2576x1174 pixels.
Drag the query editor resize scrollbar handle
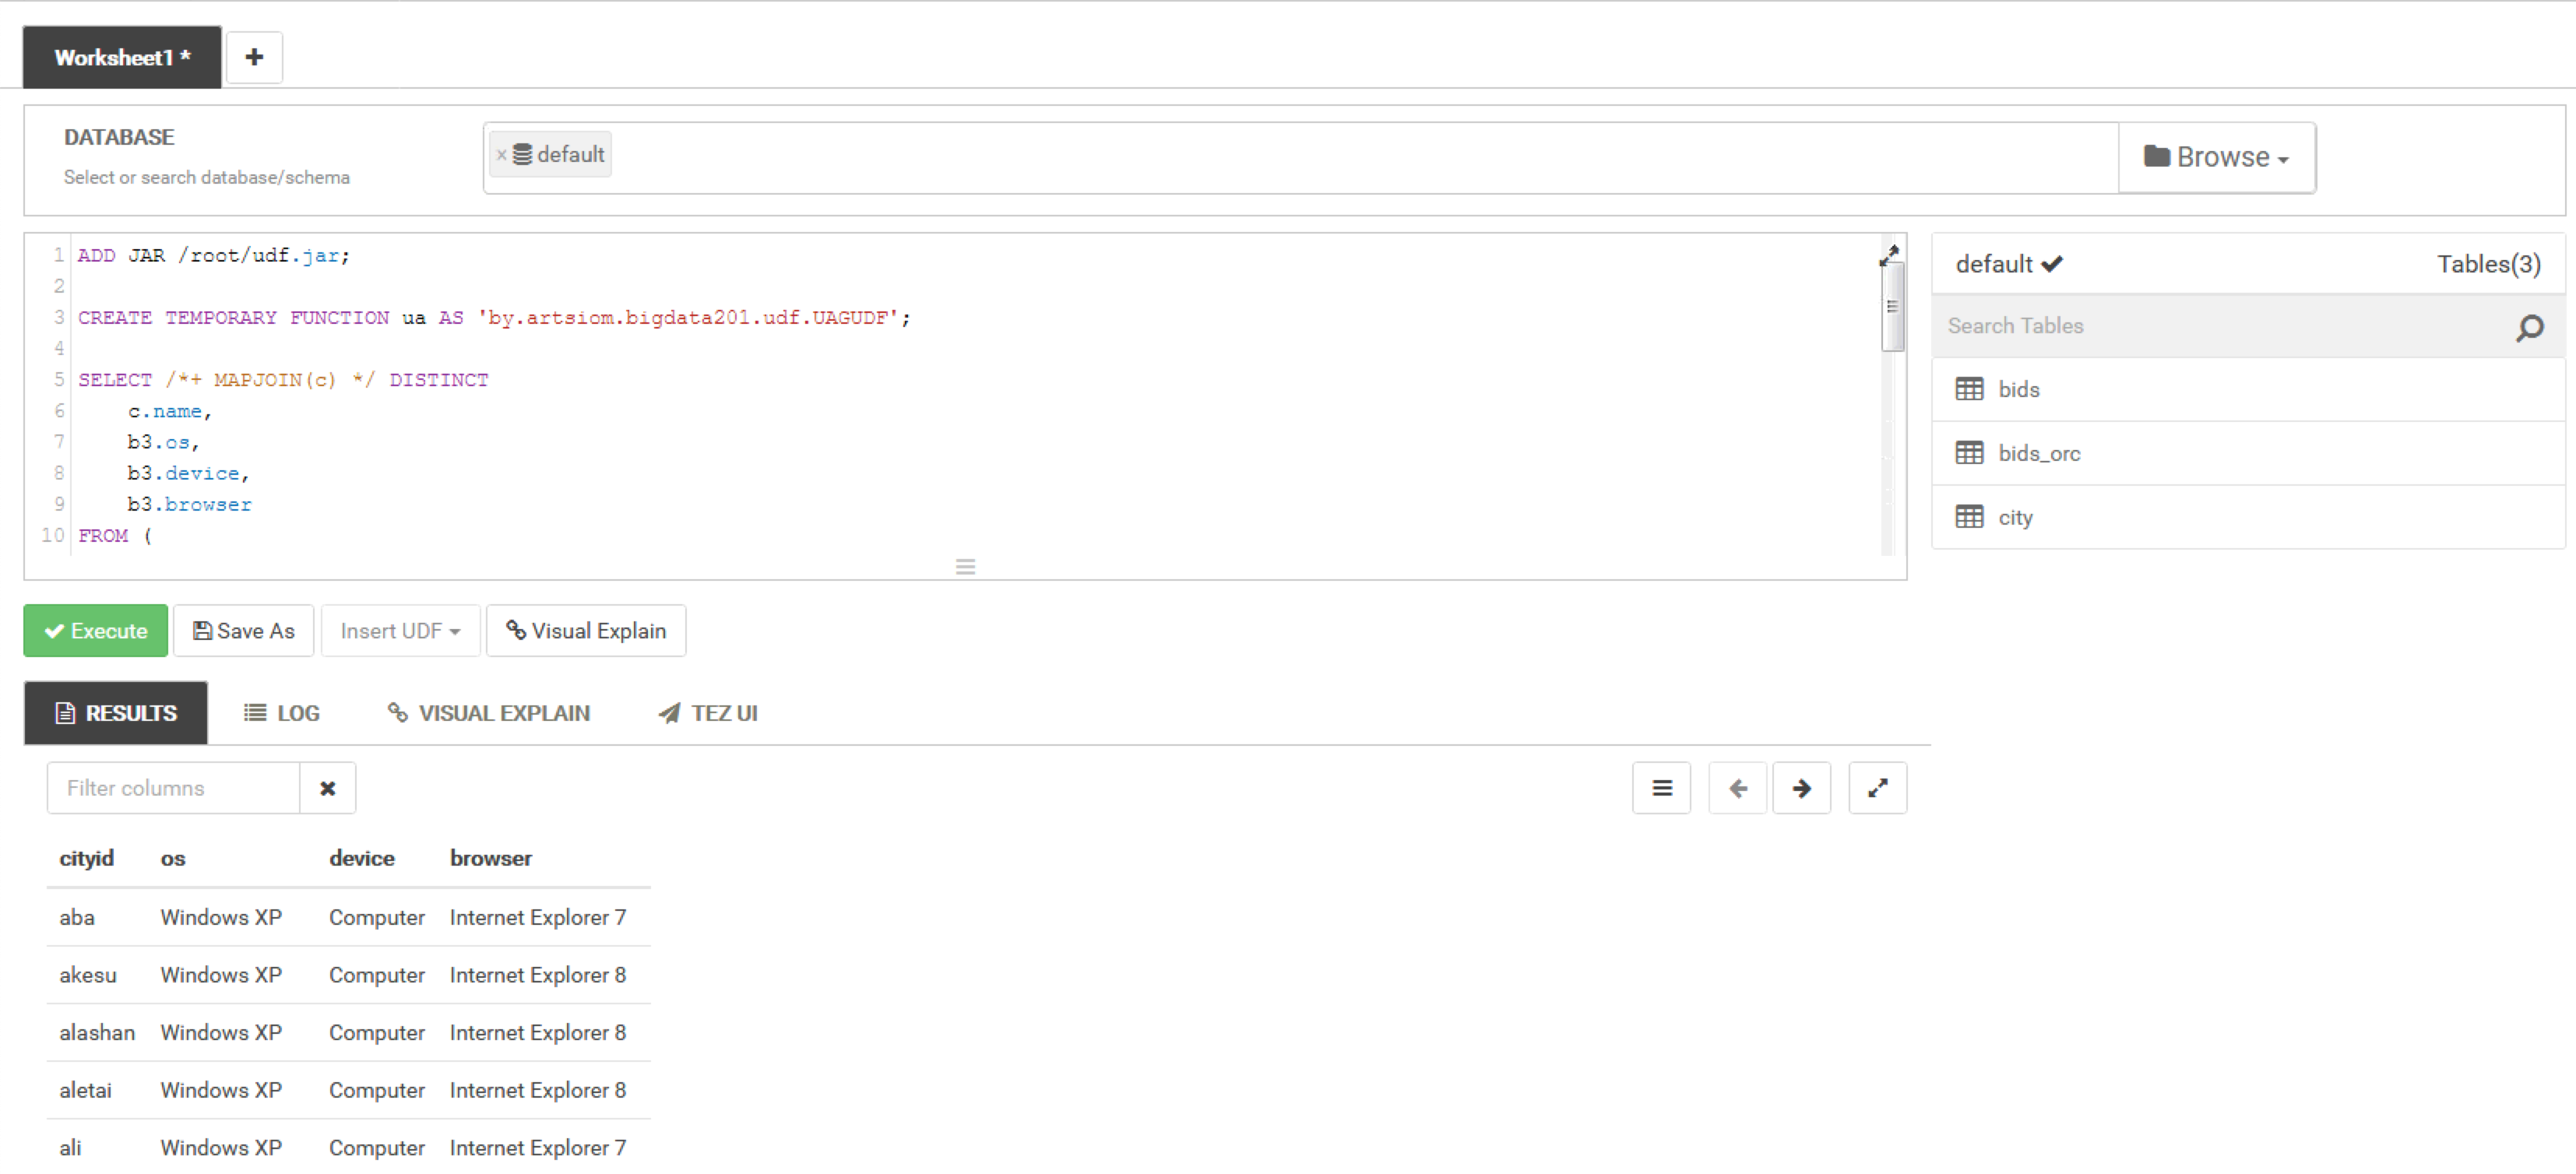point(966,567)
